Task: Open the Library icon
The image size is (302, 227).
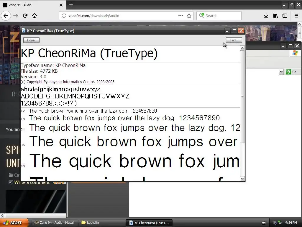Action: coord(275,16)
